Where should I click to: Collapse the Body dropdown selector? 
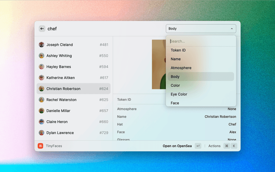pyautogui.click(x=201, y=29)
